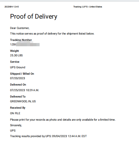Select the print timestamp 2023/9/4 12:45
This screenshot has width=139, height=144.
[12, 7]
